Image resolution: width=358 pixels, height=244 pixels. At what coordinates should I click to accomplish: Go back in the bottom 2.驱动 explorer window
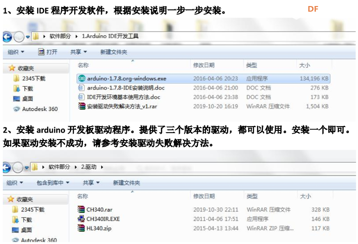pyautogui.click(x=6, y=168)
